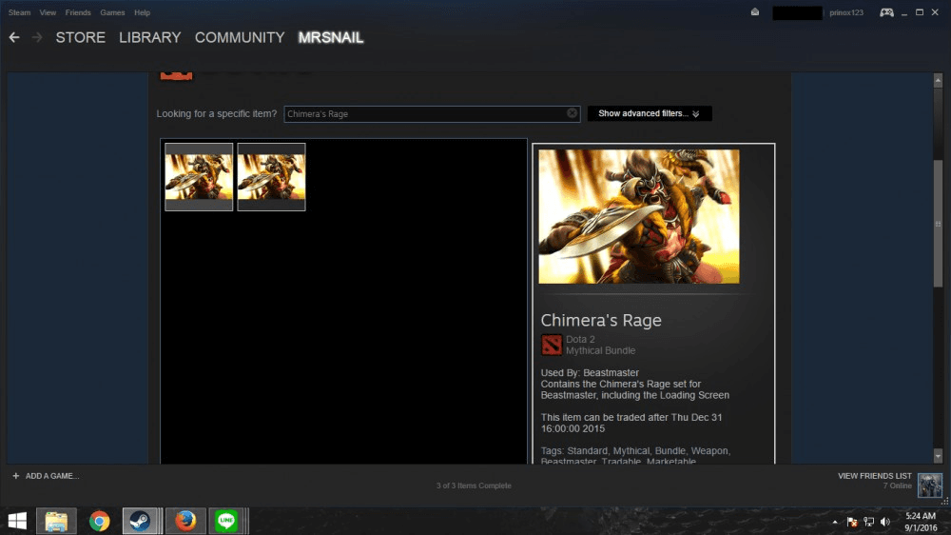Click the scrollbar up arrow
Viewport: 951px width, 535px height.
(938, 80)
